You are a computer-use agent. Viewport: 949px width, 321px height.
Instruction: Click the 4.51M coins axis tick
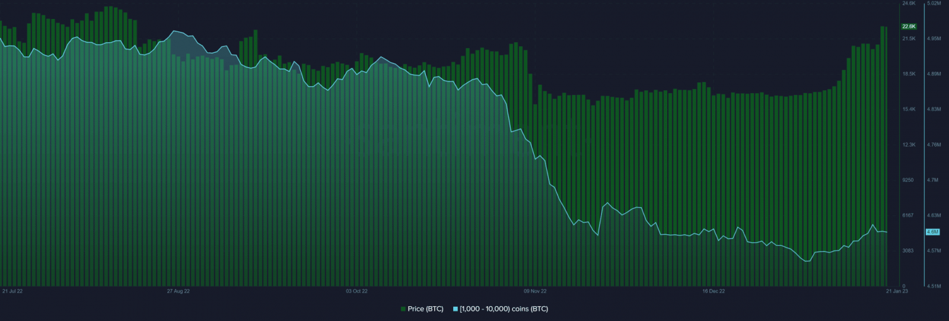[934, 286]
